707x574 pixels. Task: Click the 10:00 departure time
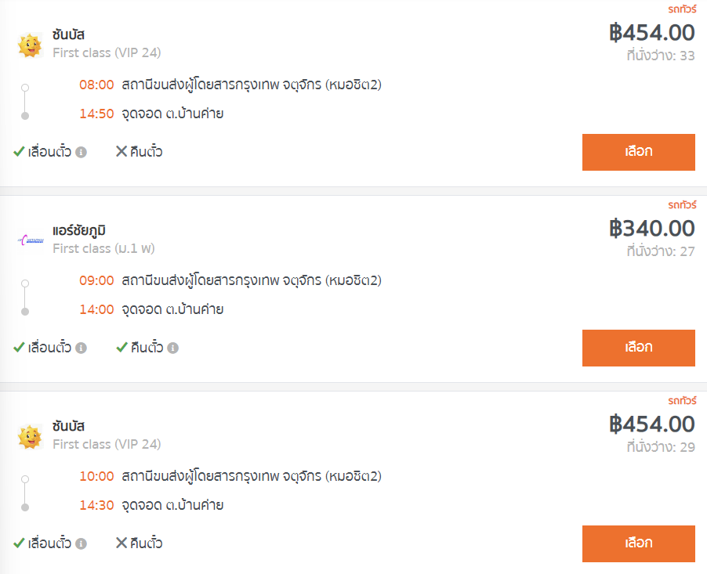[96, 476]
